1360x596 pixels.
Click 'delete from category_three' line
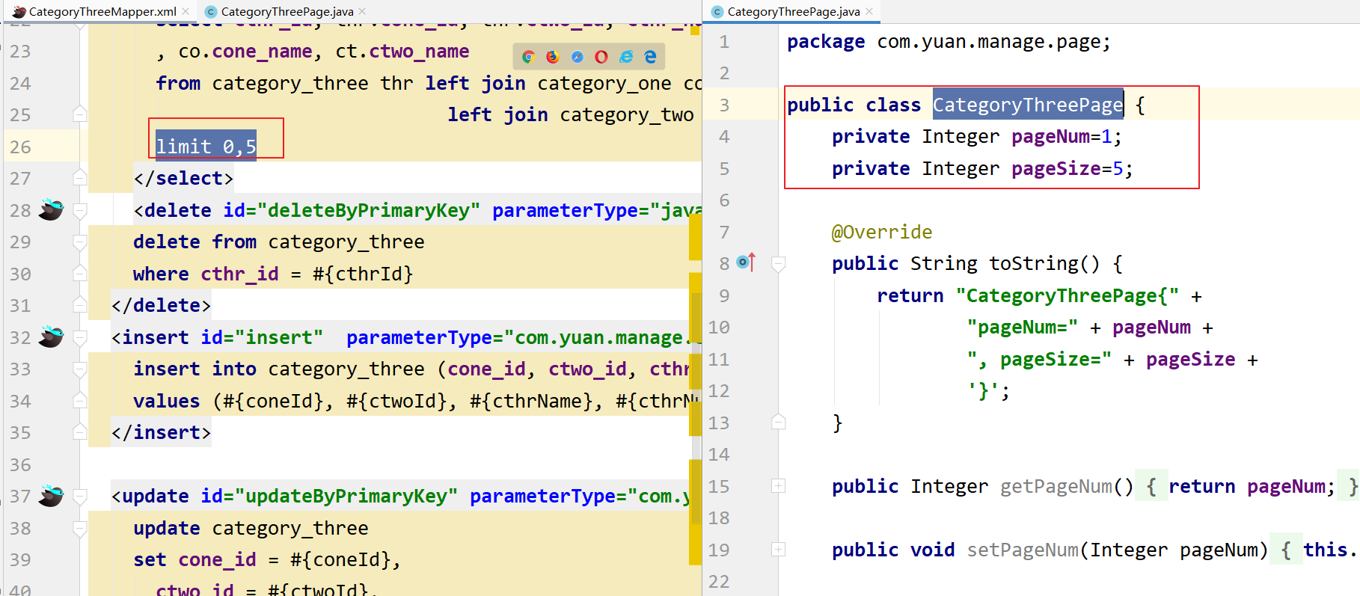point(279,242)
